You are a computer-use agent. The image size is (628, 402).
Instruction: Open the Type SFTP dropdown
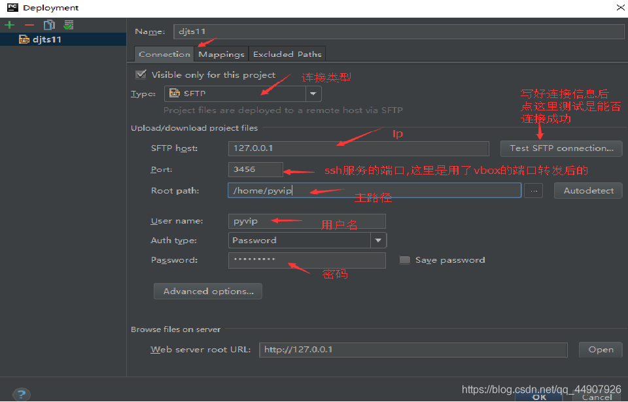[313, 94]
